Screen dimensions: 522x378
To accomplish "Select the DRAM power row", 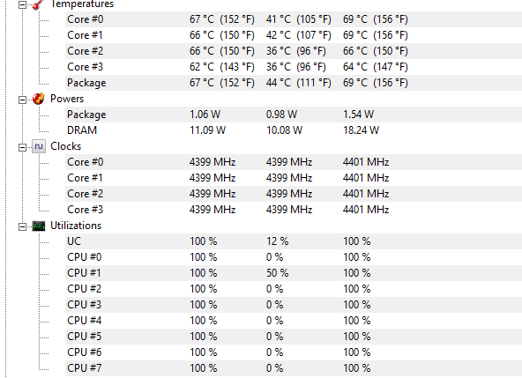I will [x=294, y=130].
